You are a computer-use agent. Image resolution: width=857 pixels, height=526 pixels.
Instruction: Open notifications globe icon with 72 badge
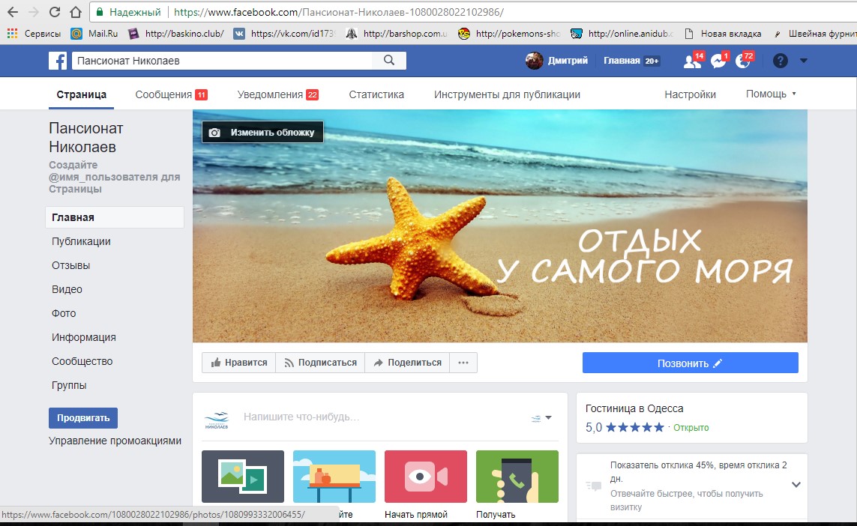(743, 61)
